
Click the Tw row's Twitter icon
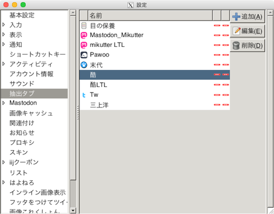84,95
